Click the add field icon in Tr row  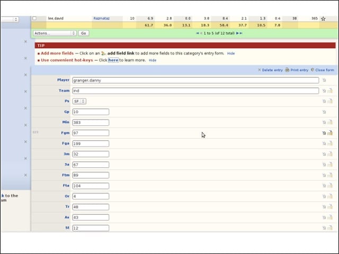coord(330,207)
